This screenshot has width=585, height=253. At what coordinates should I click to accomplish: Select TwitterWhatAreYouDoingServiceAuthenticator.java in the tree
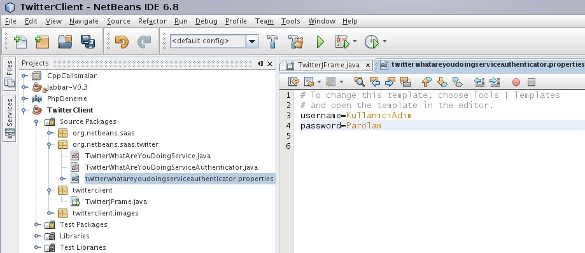pyautogui.click(x=171, y=167)
